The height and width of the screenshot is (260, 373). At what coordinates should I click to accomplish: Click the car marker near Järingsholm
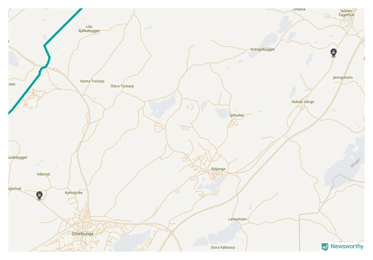[x=333, y=53]
